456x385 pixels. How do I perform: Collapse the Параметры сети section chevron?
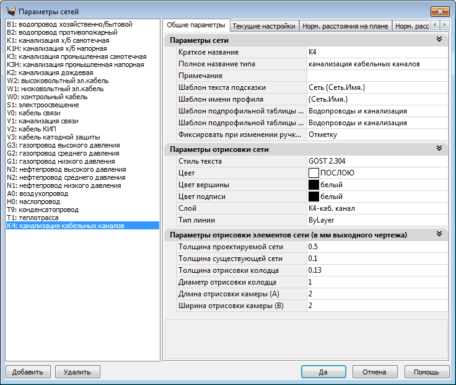point(439,40)
